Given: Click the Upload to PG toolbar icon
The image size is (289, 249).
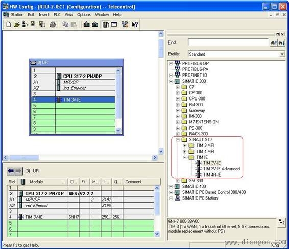Looking at the screenshot, I should [x=95, y=24].
